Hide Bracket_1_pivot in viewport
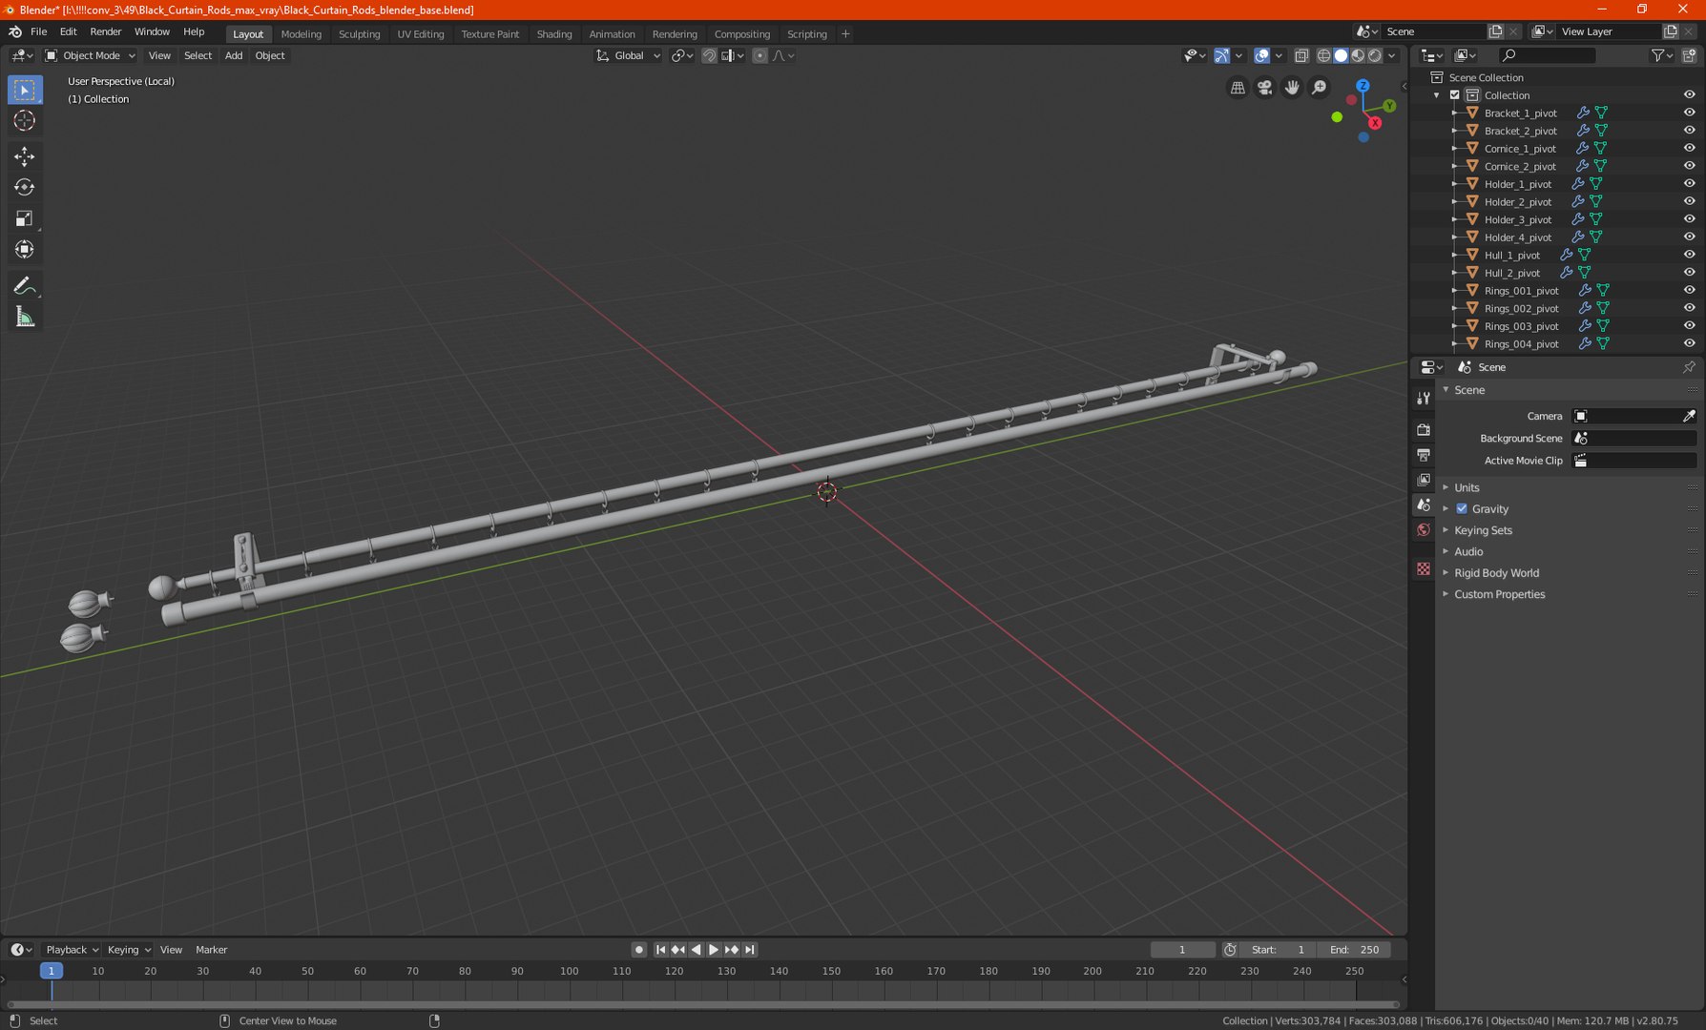Image resolution: width=1706 pixels, height=1030 pixels. [x=1689, y=113]
